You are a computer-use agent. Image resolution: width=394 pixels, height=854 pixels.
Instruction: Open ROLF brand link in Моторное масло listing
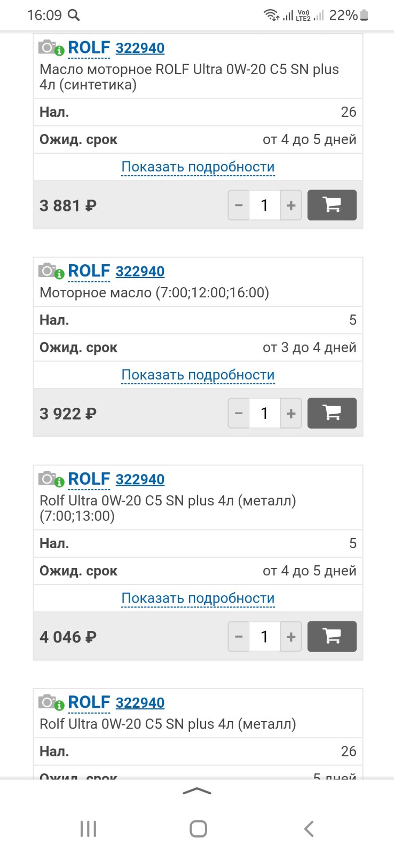[x=89, y=271]
